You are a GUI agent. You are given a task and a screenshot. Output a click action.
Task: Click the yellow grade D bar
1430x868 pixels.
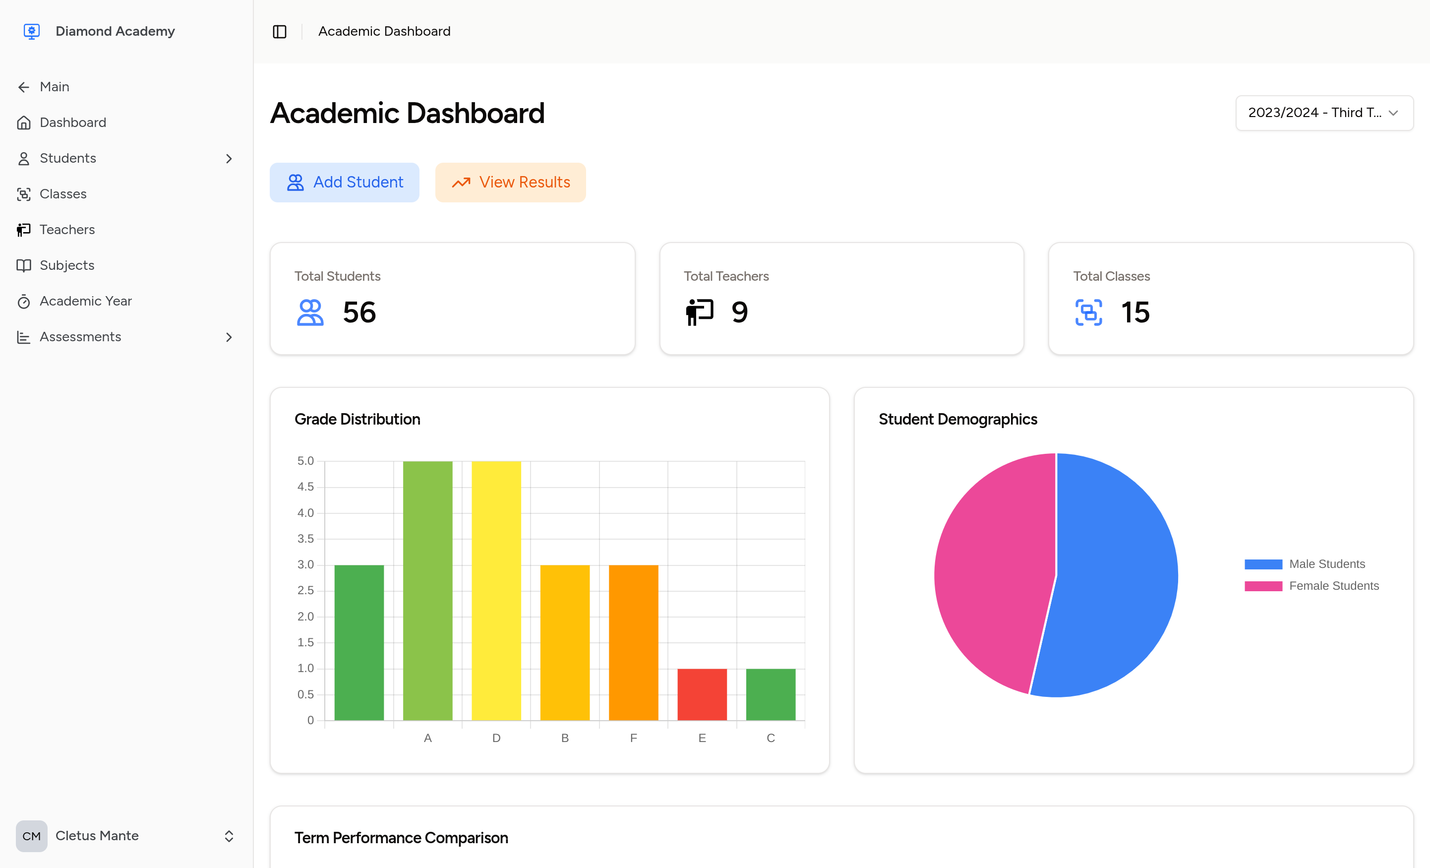[496, 590]
